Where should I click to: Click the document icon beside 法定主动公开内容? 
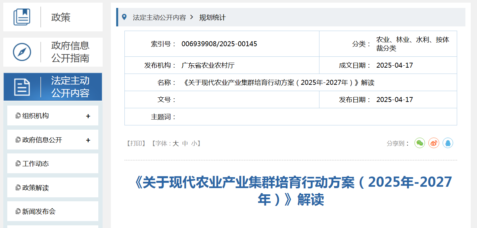[x=22, y=87]
